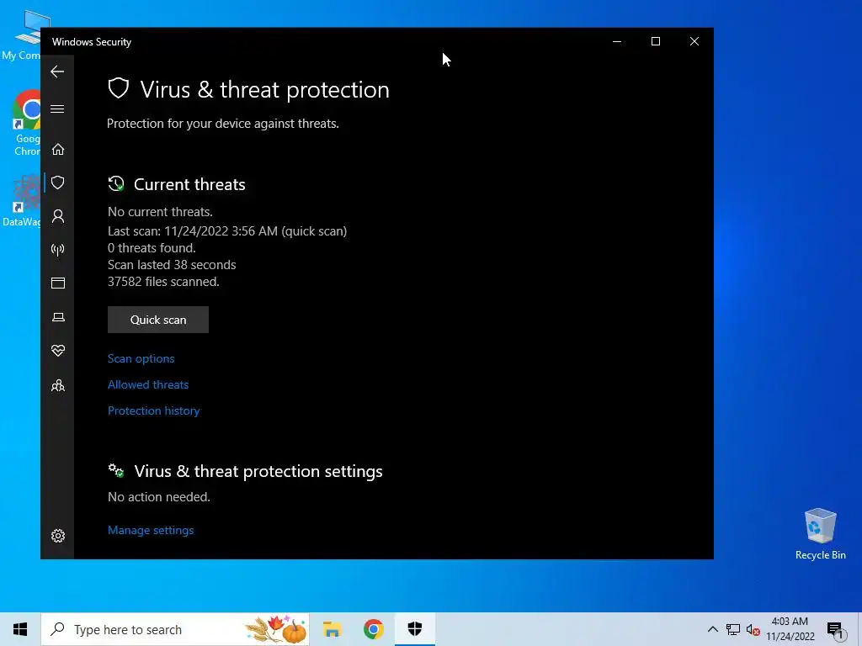Click Windows Security shield taskbar icon
This screenshot has height=646, width=862.
click(414, 629)
